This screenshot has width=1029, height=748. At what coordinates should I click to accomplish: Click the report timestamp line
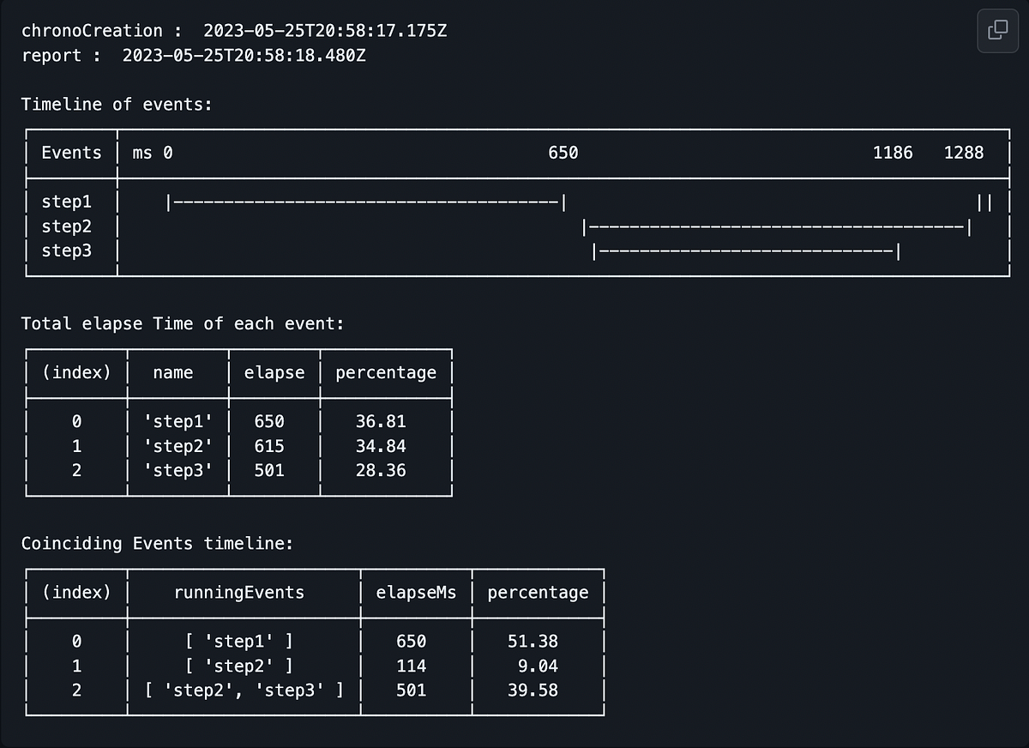coord(197,54)
